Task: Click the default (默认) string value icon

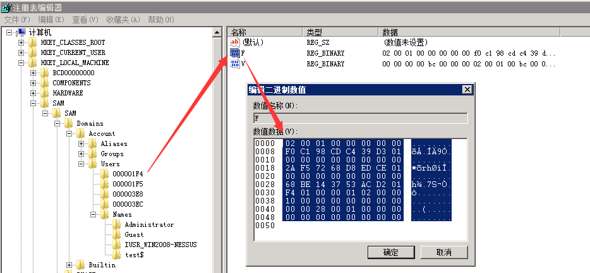Action: point(235,42)
